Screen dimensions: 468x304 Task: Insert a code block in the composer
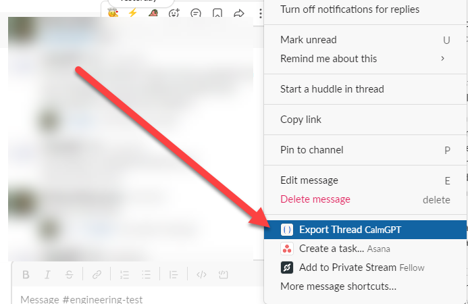[x=223, y=274]
